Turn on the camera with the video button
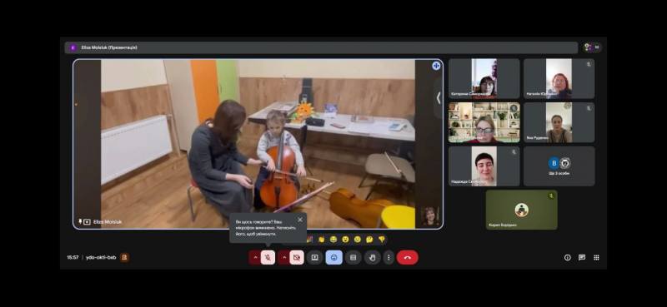The width and height of the screenshot is (667, 307). point(297,257)
